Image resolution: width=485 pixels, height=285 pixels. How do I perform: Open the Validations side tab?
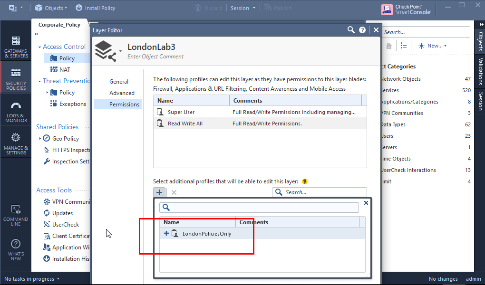click(x=480, y=71)
